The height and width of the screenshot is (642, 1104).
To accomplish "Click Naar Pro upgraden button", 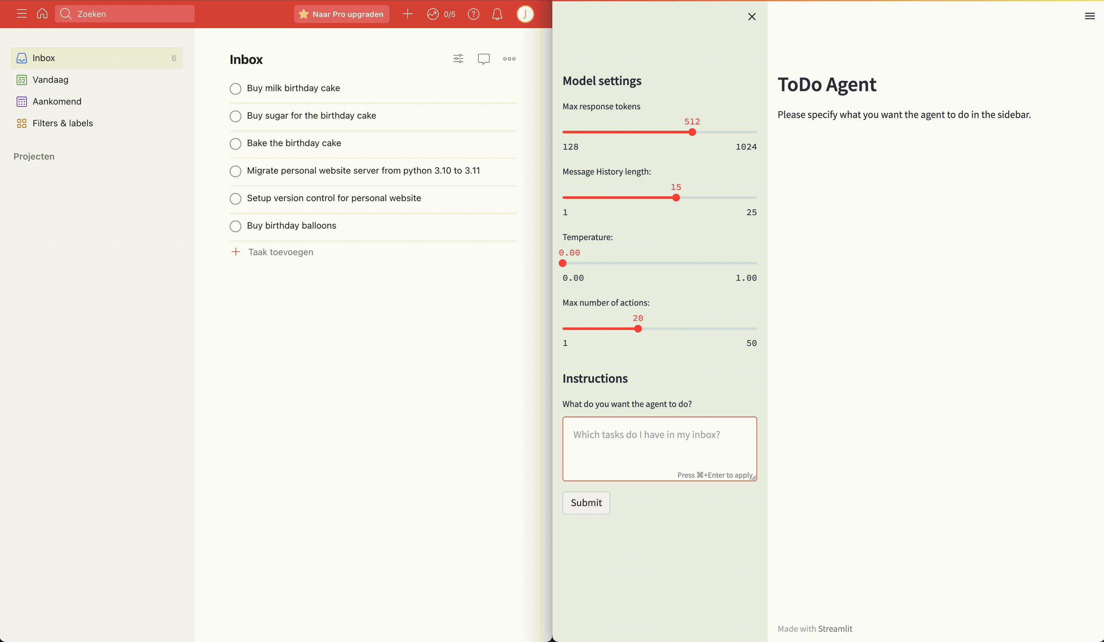I will click(341, 14).
